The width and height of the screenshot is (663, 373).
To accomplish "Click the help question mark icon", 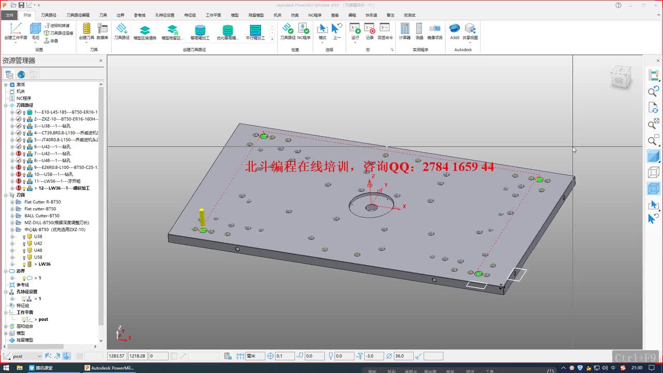I will (x=618, y=5).
